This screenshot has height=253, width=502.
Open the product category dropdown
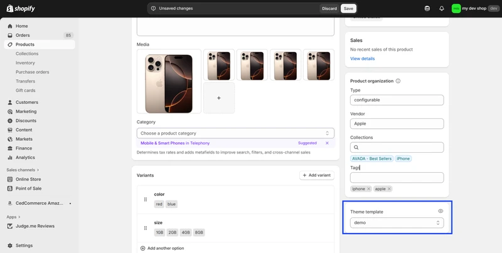(x=235, y=133)
